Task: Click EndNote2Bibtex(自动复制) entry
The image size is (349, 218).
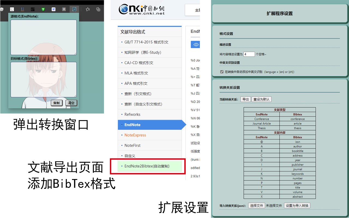Action: pos(150,166)
